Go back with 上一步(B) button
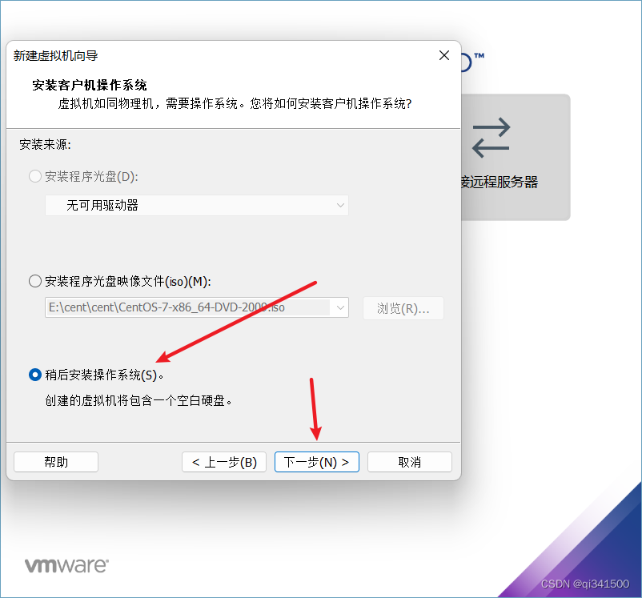Screen dimensions: 642x598 tap(224, 462)
